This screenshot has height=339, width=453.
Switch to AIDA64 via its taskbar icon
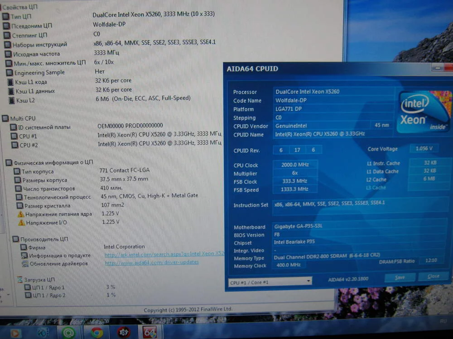pyautogui.click(x=149, y=332)
